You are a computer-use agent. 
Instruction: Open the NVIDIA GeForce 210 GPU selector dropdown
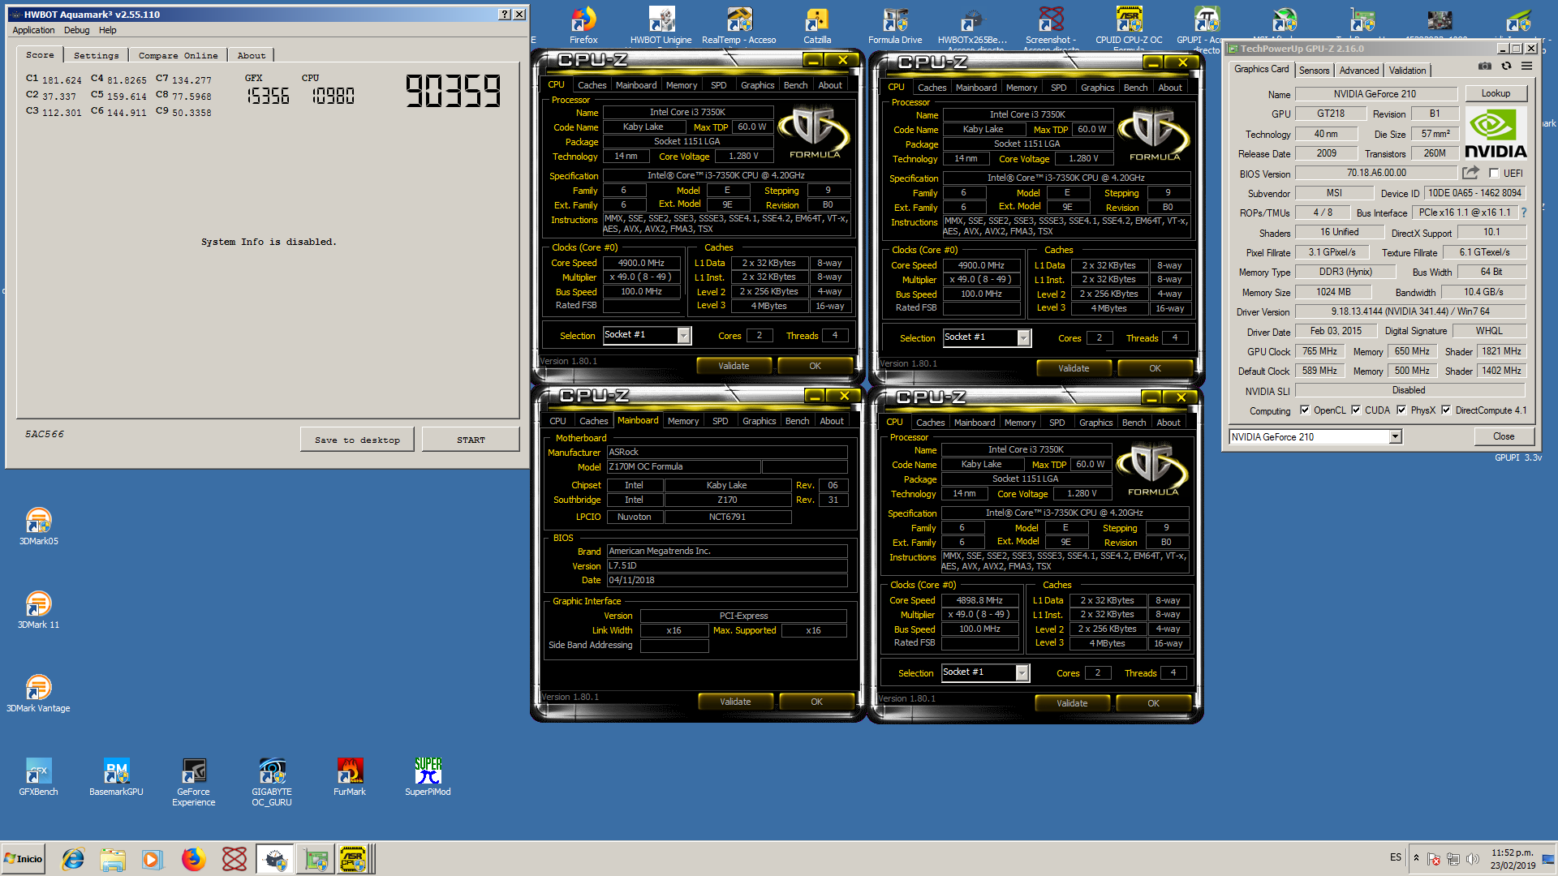click(x=1395, y=437)
